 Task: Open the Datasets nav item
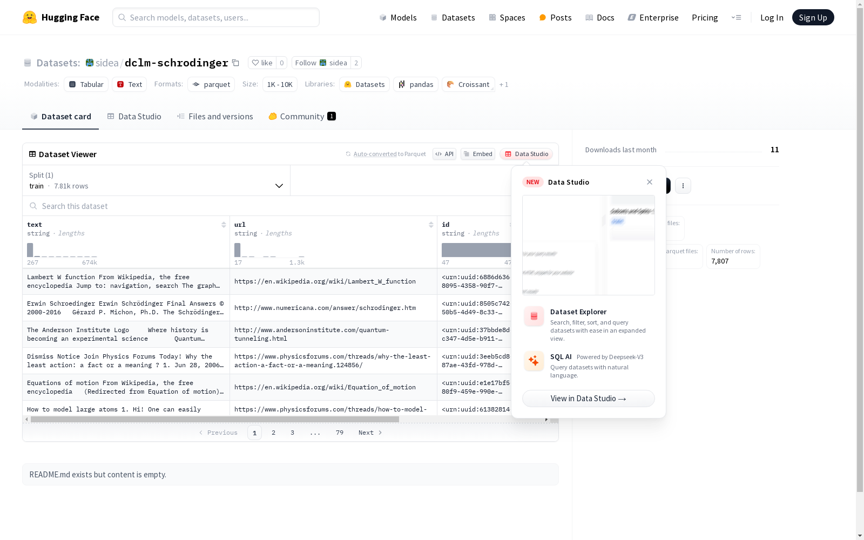453,17
